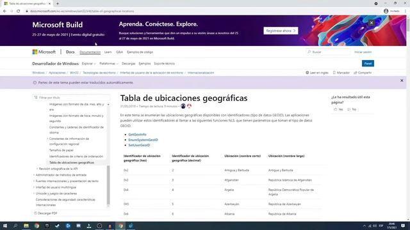Show hidden system tray icons
The height and width of the screenshot is (230, 410).
coord(365,226)
